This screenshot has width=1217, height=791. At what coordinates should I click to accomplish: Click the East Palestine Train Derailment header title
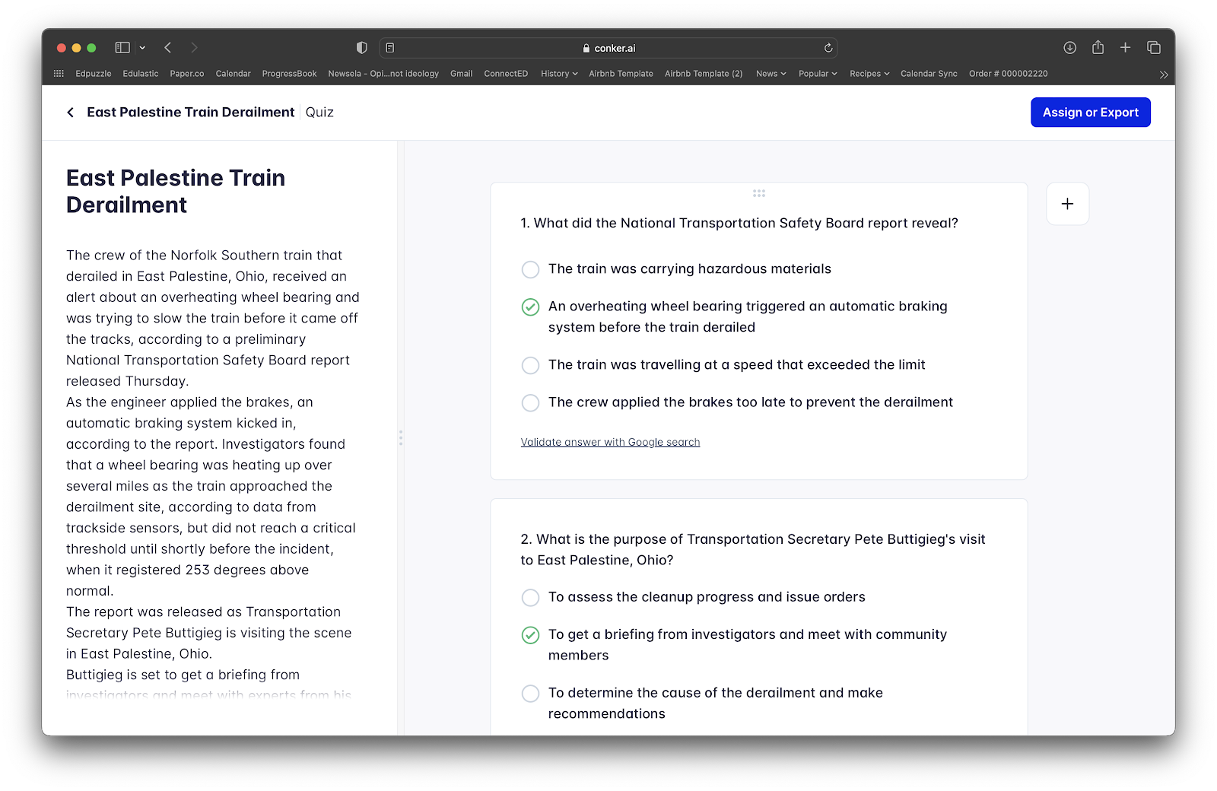(x=190, y=113)
